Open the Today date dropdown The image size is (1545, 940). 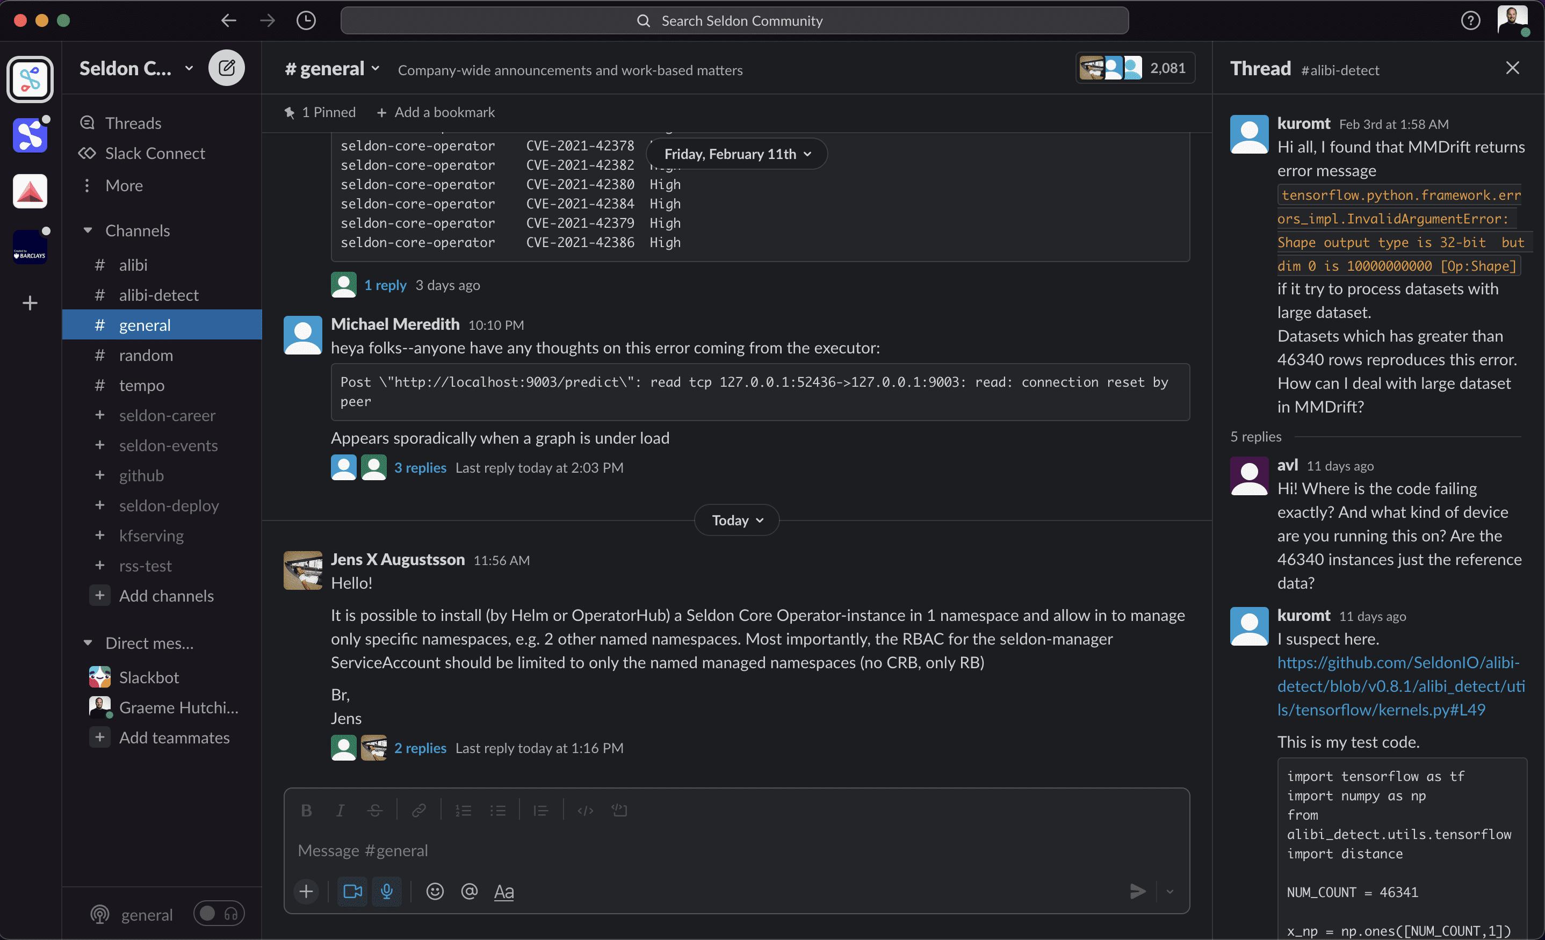tap(737, 520)
